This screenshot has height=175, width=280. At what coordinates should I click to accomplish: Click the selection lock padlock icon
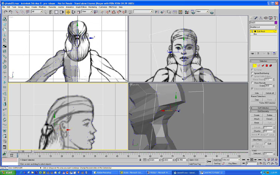140,160
